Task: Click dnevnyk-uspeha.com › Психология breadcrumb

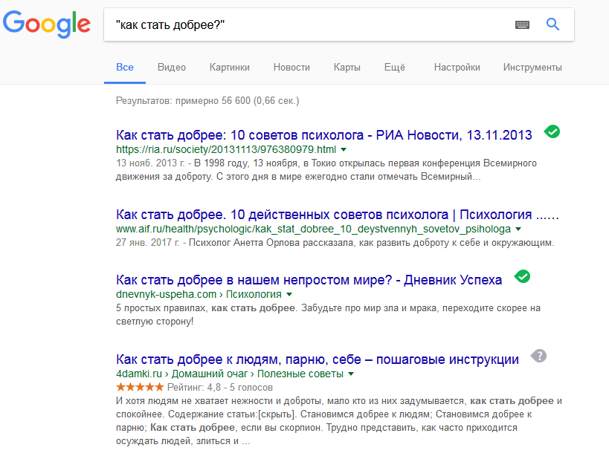Action: 199,294
